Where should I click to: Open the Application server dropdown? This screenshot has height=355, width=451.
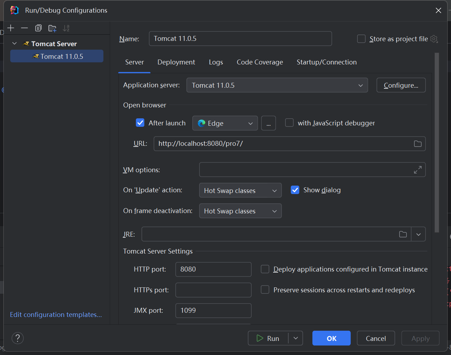pyautogui.click(x=277, y=85)
